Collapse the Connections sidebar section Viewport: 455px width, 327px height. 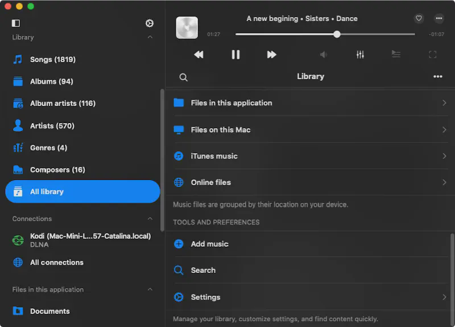tap(150, 219)
